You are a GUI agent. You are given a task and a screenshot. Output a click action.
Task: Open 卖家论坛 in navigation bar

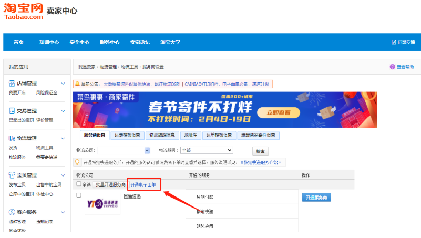point(140,42)
